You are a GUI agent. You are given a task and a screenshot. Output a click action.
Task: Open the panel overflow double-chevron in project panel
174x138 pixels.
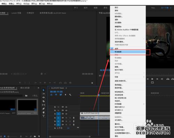tap(39, 88)
